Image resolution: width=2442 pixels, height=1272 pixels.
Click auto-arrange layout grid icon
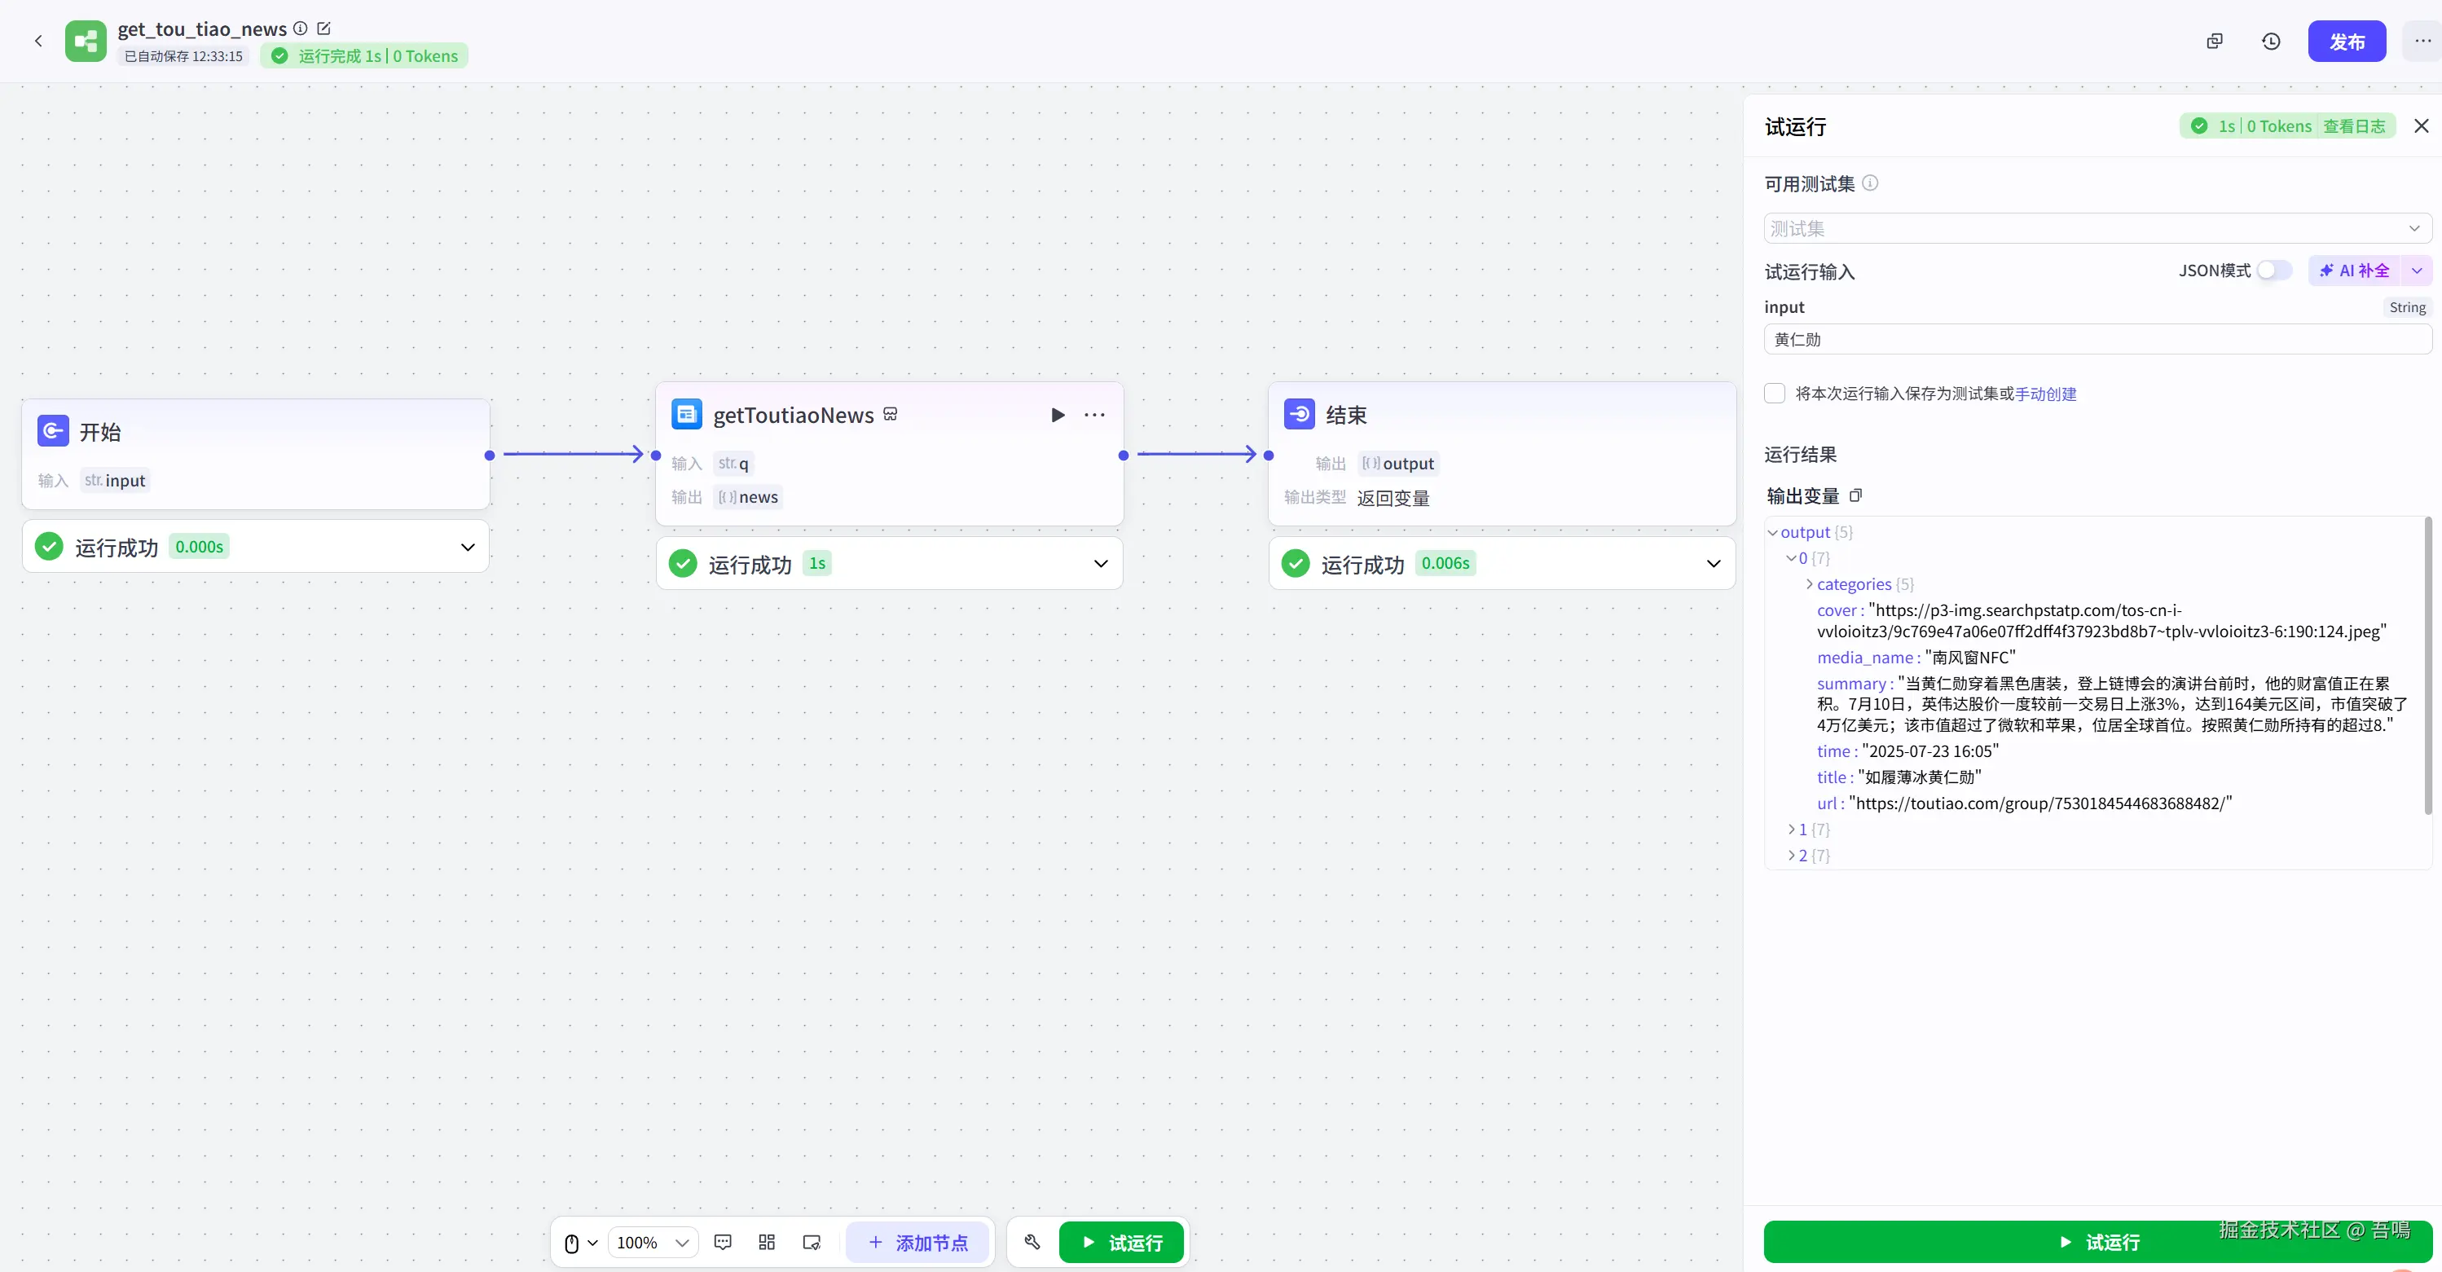coord(767,1242)
